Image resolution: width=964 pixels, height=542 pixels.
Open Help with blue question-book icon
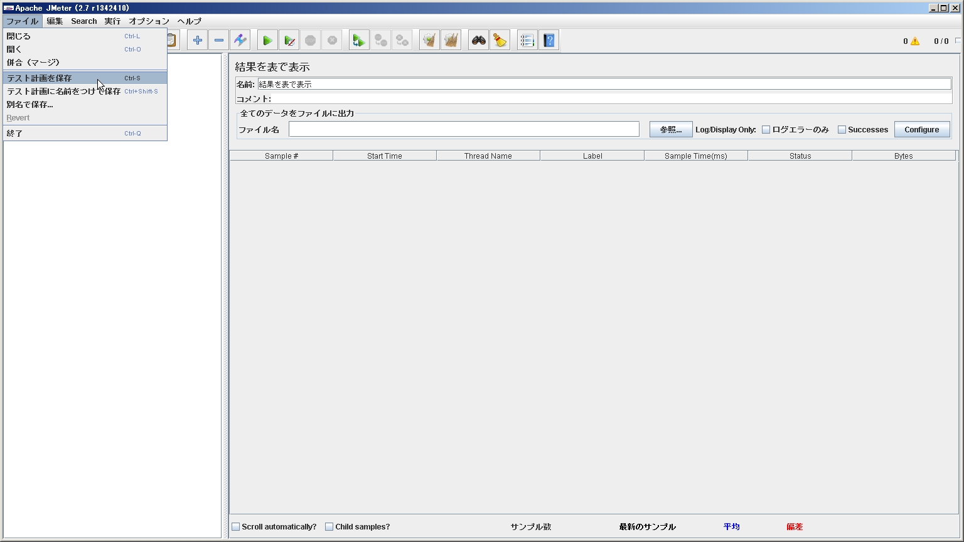tap(549, 41)
